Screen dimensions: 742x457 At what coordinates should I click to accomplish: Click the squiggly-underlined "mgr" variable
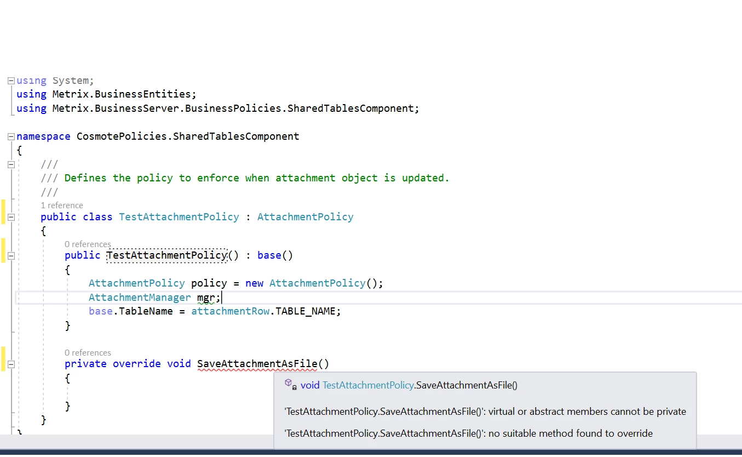[x=206, y=298]
